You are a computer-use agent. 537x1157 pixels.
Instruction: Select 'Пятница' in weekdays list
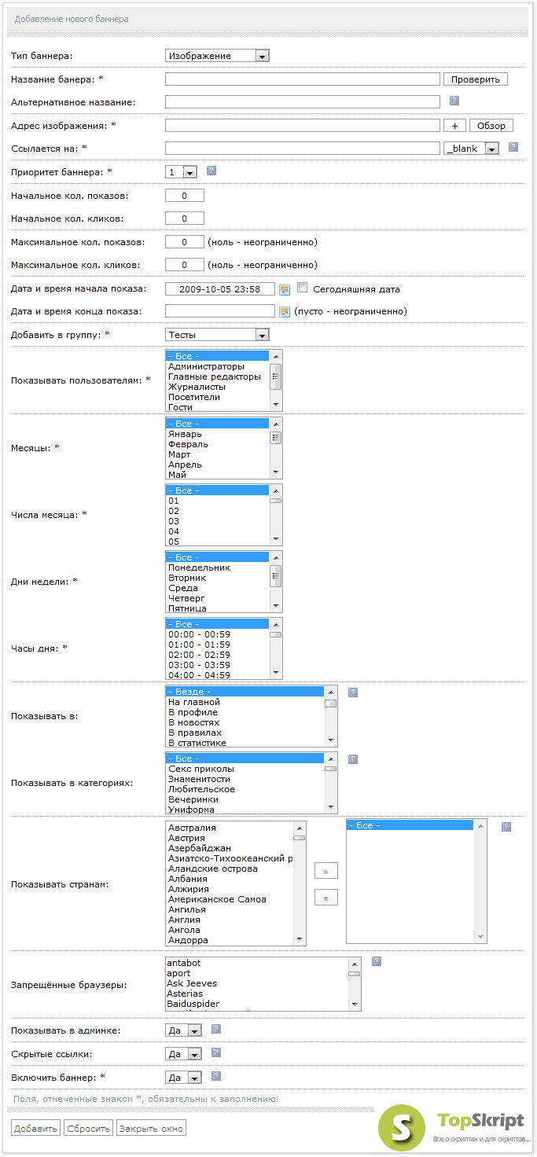218,608
